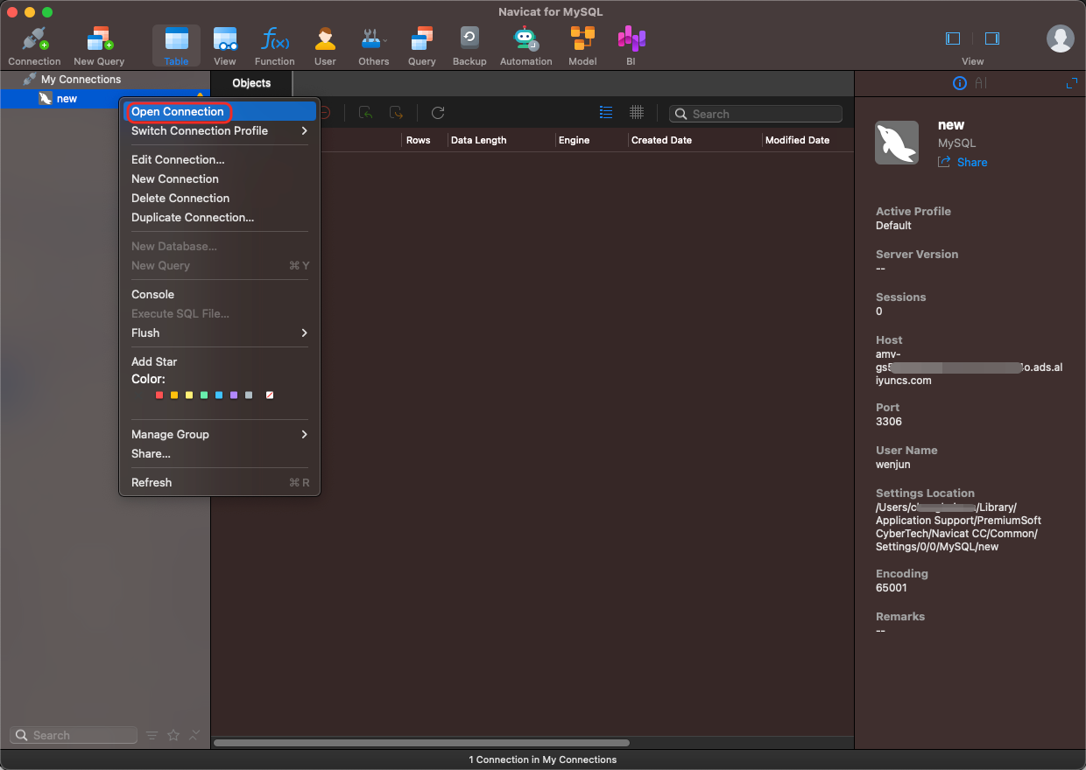
Task: Open the Backup toolbar icon
Action: [469, 46]
